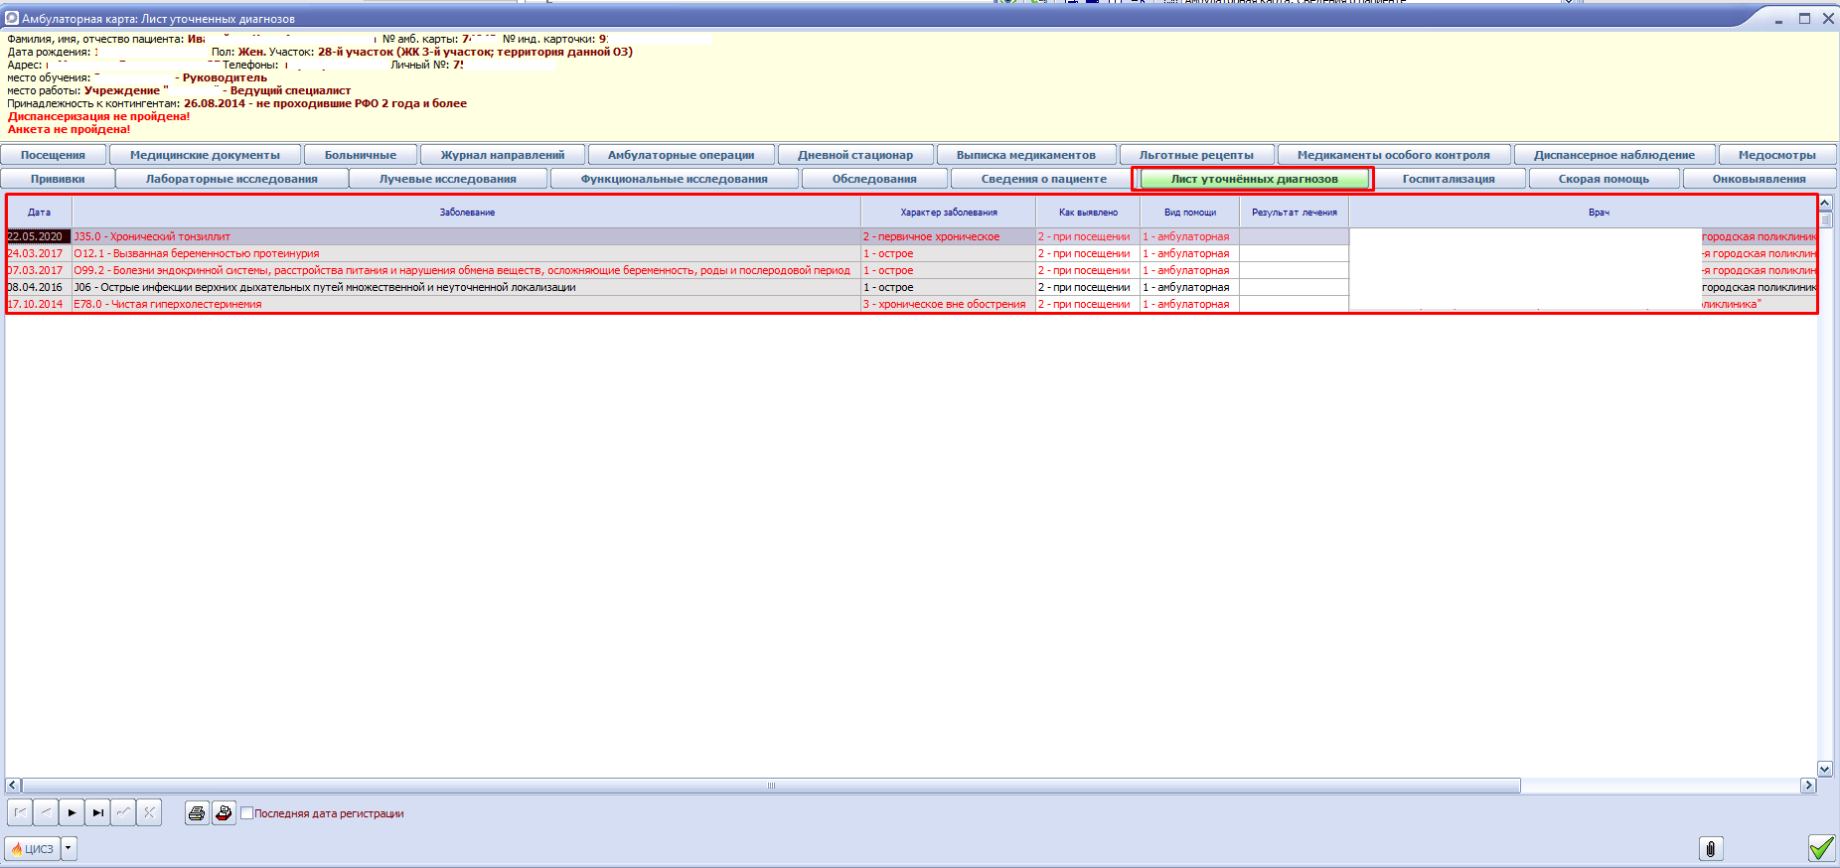The width and height of the screenshot is (1840, 868).
Task: Open the Посещения tab
Action: point(54,155)
